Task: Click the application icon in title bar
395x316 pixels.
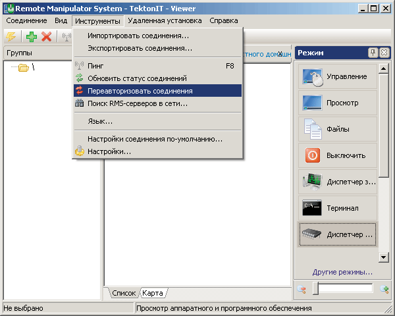Action: (9, 9)
